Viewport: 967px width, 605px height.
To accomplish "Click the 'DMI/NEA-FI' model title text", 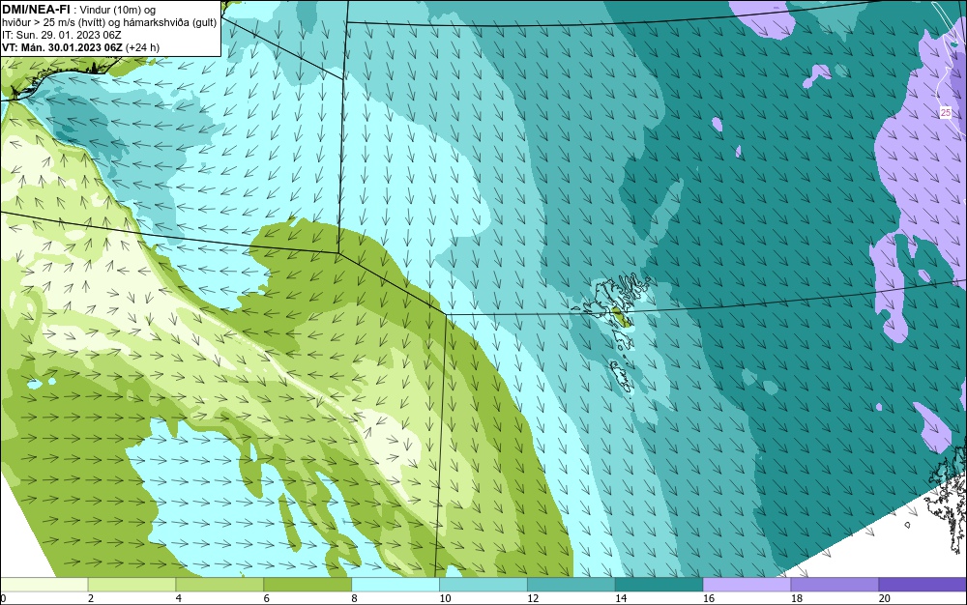I will pos(36,9).
